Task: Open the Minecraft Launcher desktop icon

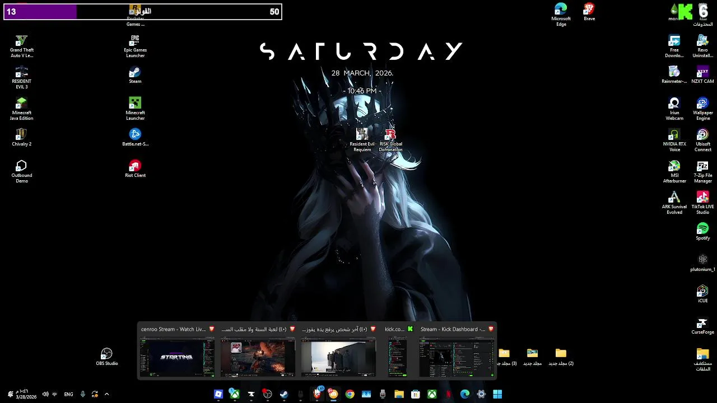Action: 135,109
